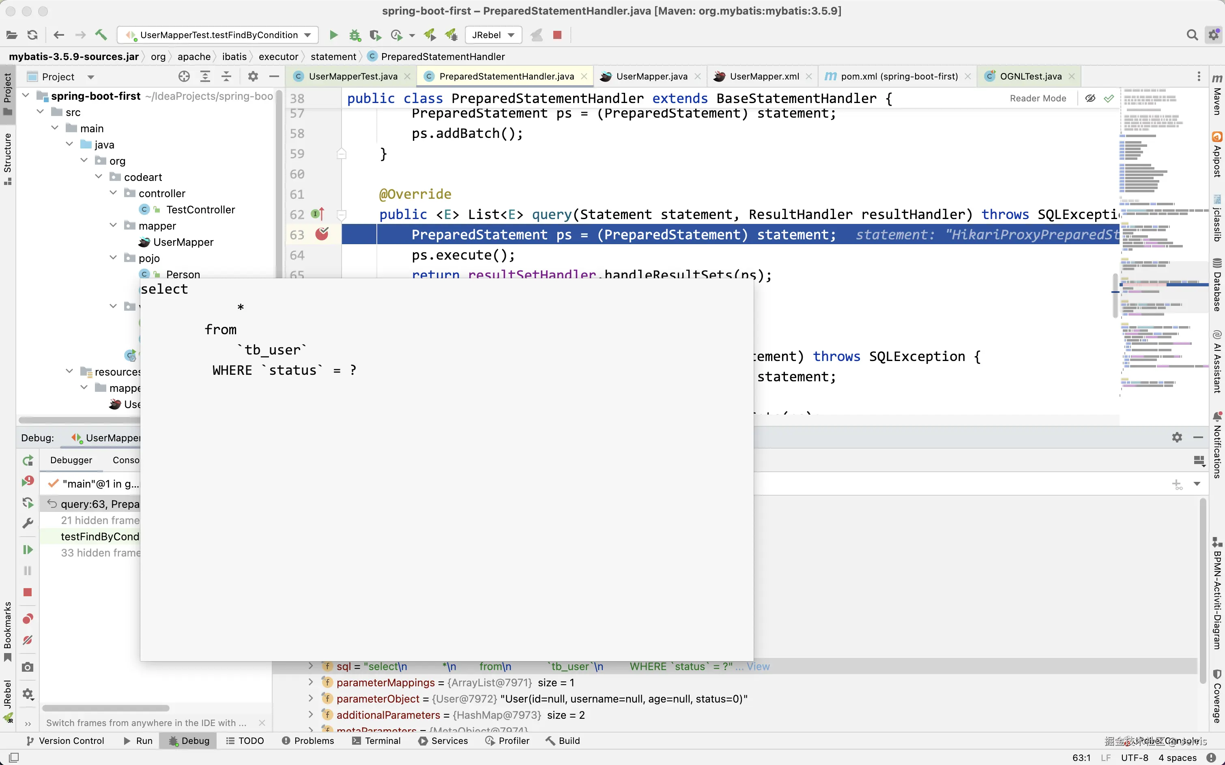
Task: Collapse the controller folder in project tree
Action: point(113,193)
